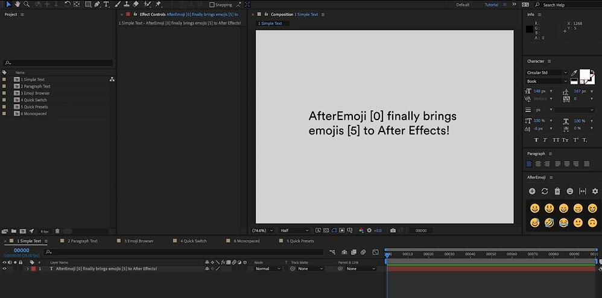Switch to 5 Quick Presets timeline tab
Viewport: 602px width, 298px height.
pyautogui.click(x=300, y=241)
